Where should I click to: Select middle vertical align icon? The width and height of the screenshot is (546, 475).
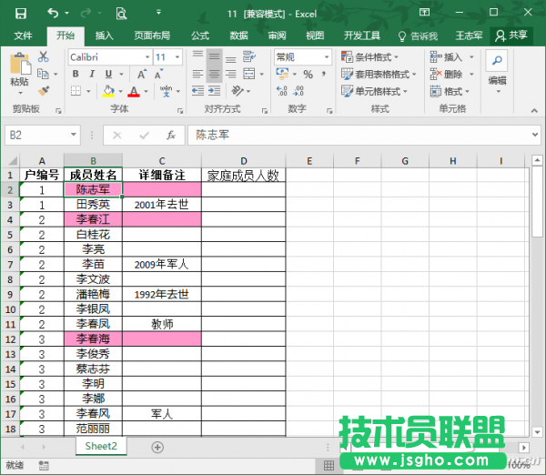(214, 56)
